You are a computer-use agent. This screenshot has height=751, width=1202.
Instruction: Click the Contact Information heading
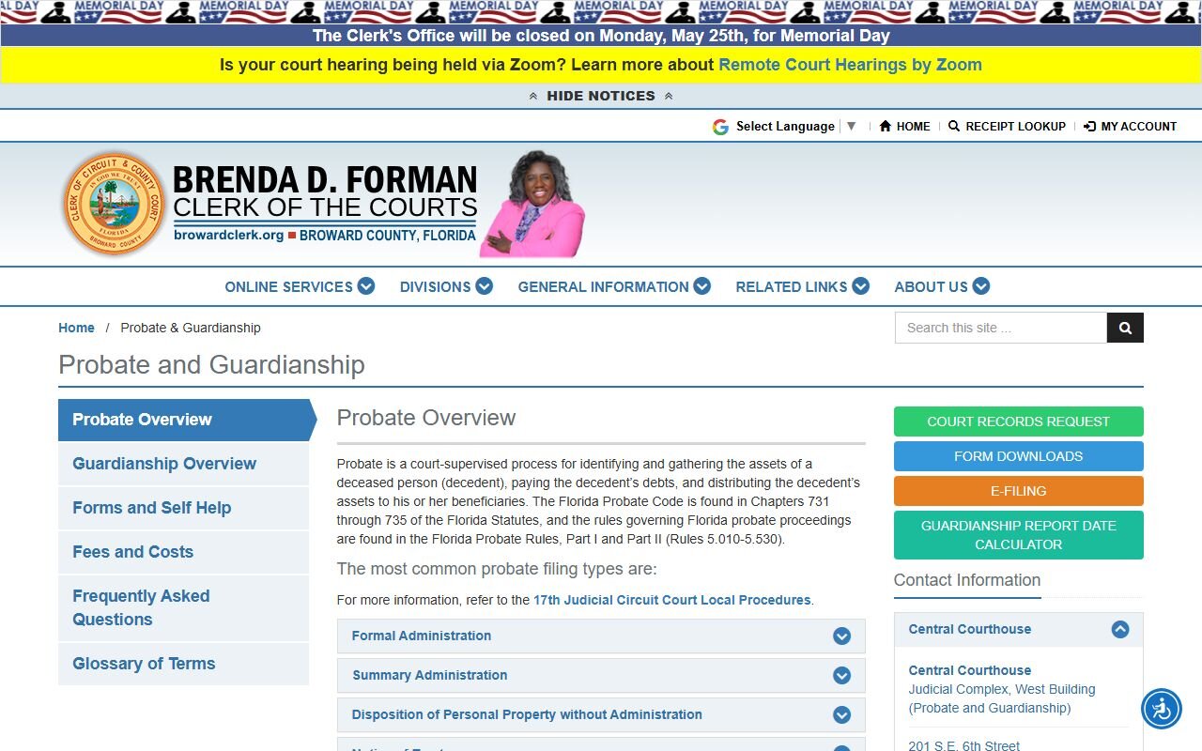pyautogui.click(x=967, y=580)
